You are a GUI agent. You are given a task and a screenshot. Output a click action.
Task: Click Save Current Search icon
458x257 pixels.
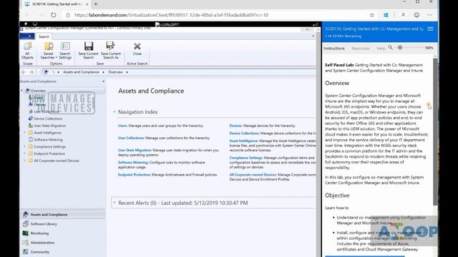88,51
